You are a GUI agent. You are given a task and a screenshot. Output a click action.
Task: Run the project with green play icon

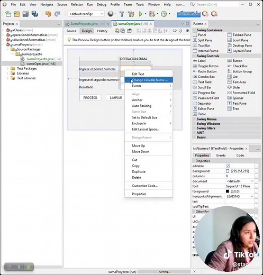[141, 14]
